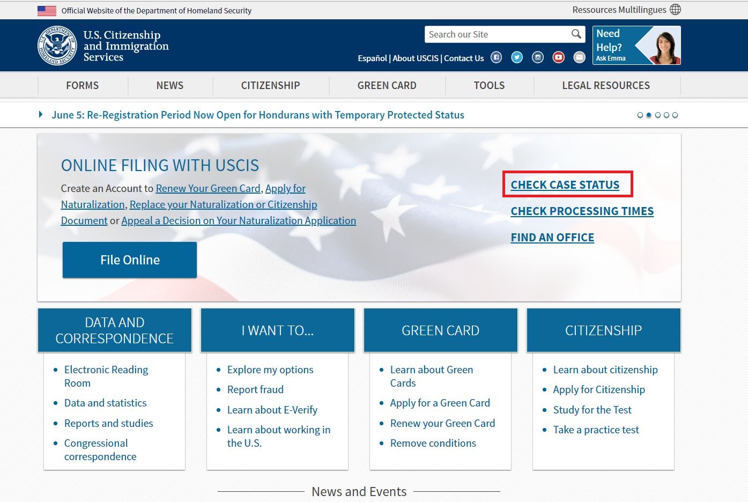Image resolution: width=748 pixels, height=502 pixels.
Task: Open the CHECK CASE STATUS link
Action: pyautogui.click(x=565, y=184)
